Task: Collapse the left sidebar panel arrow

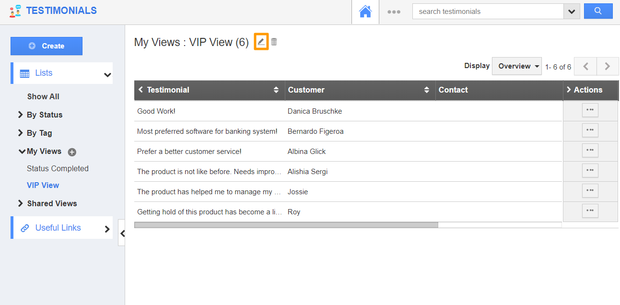Action: point(122,233)
